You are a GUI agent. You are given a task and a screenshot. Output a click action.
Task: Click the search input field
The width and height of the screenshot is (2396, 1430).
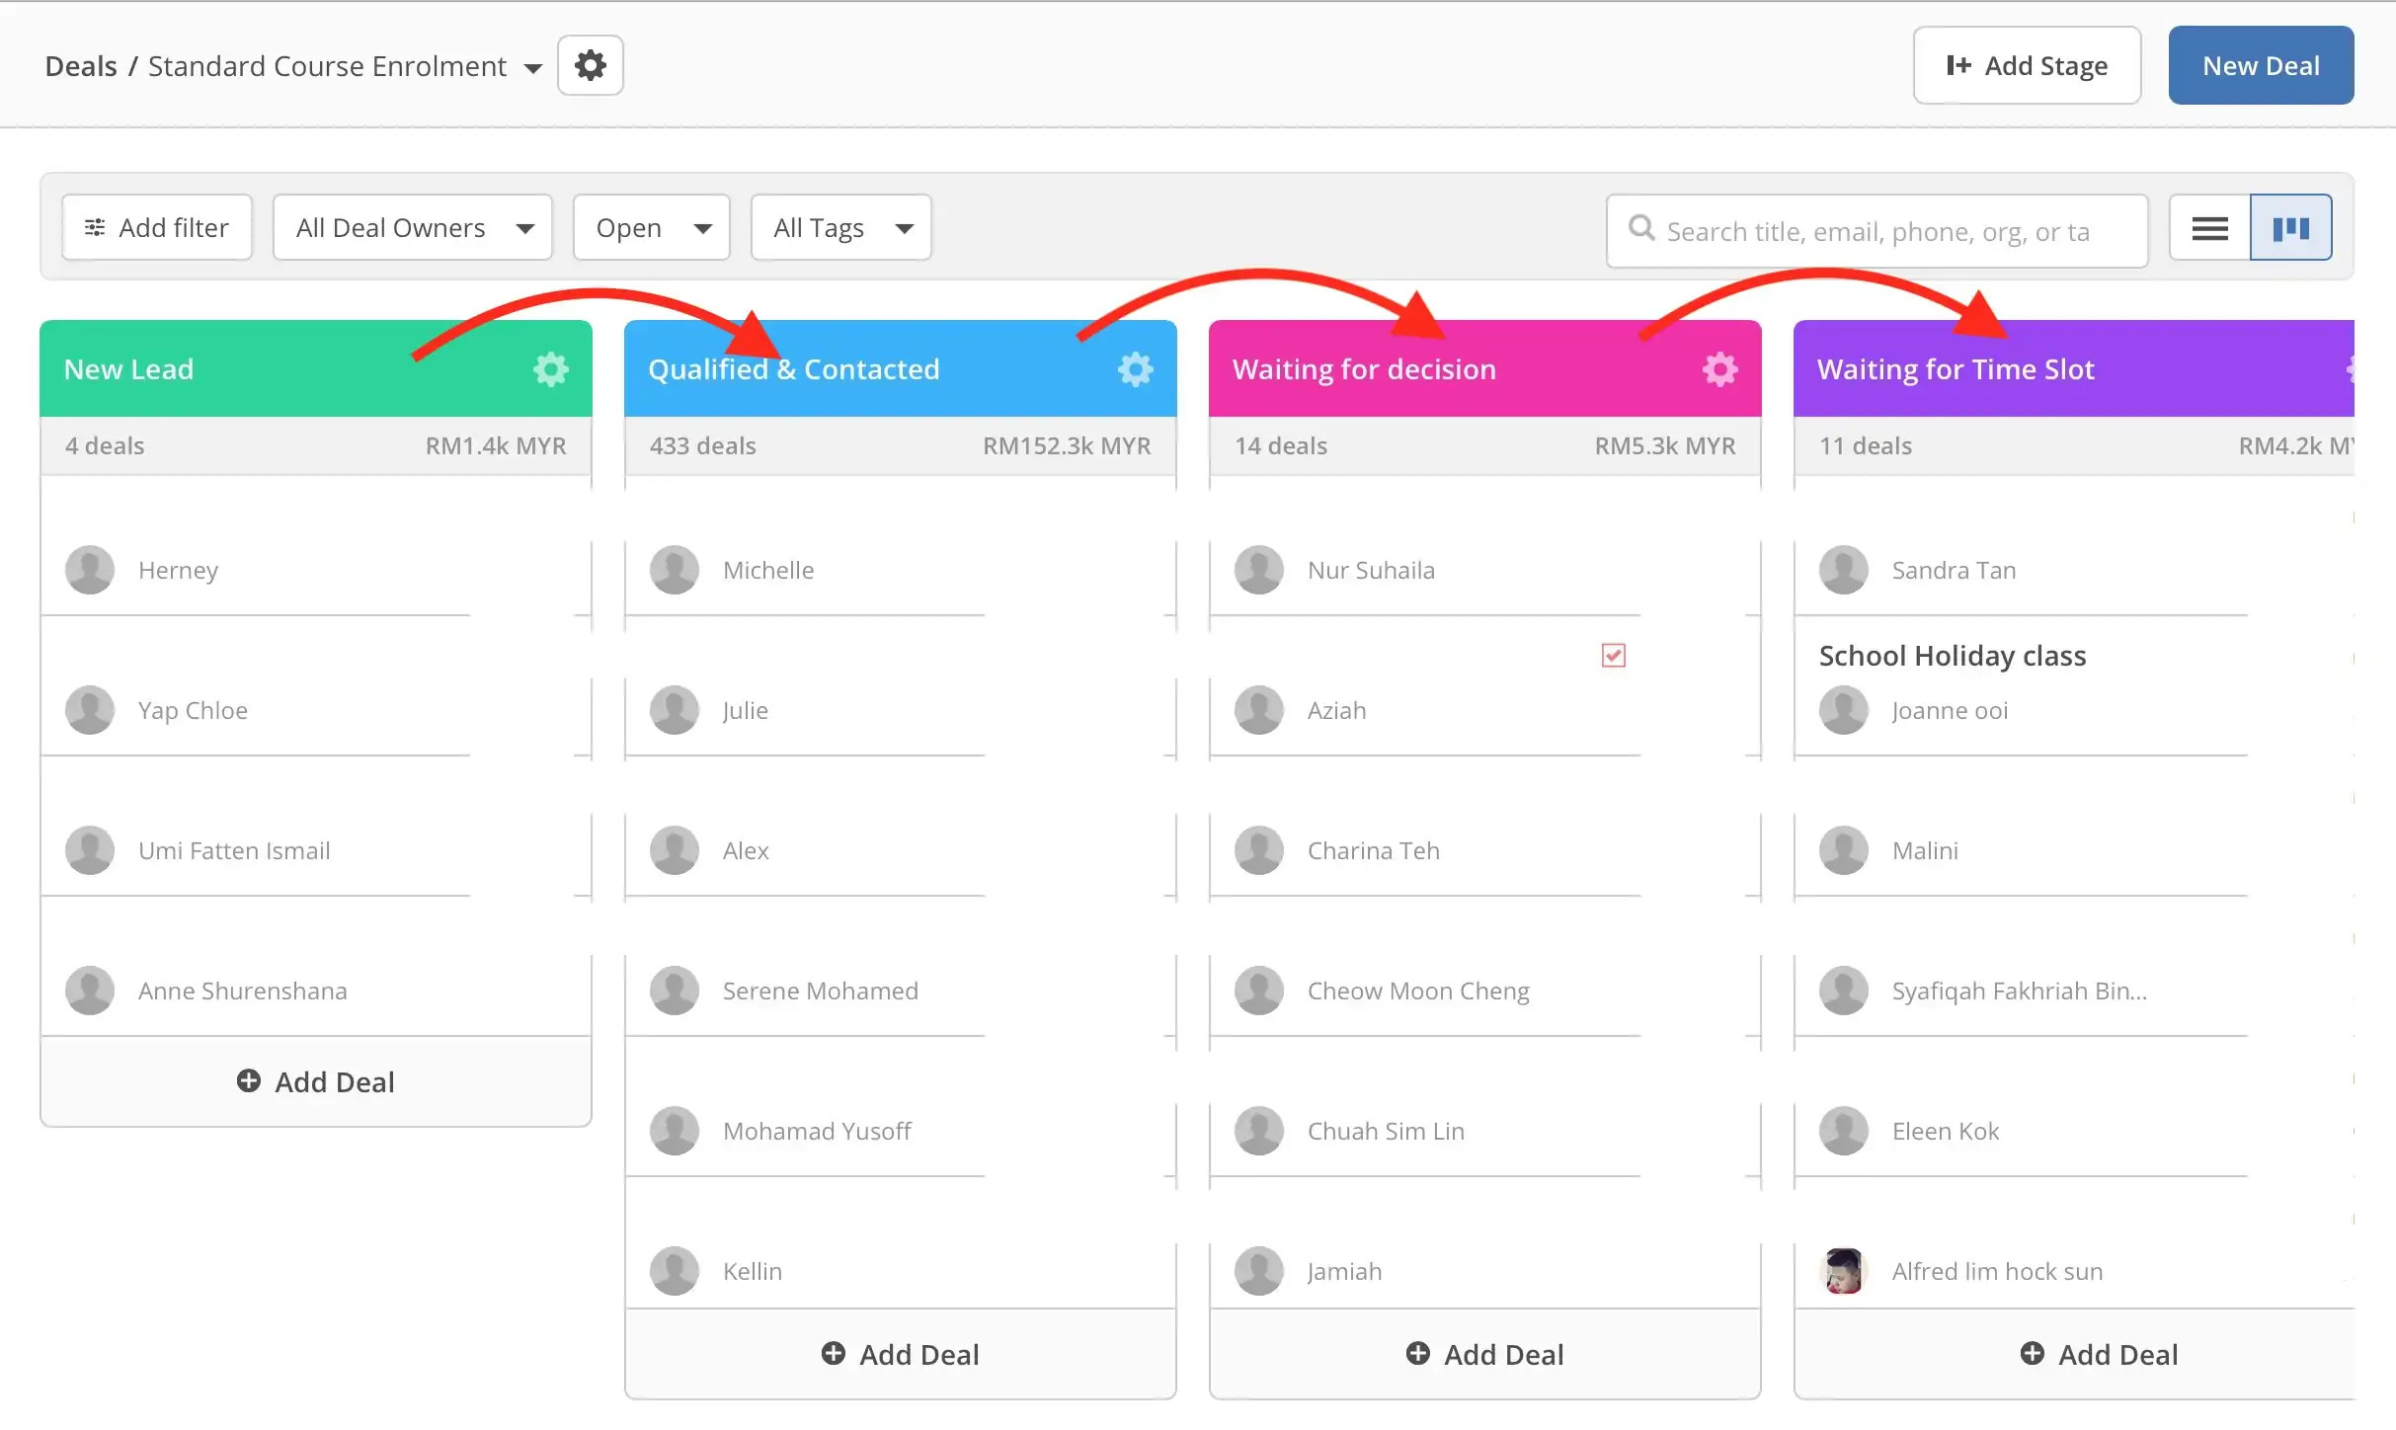coord(1872,225)
